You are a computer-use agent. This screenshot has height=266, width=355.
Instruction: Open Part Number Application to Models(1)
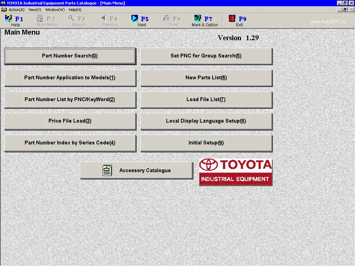pos(70,78)
